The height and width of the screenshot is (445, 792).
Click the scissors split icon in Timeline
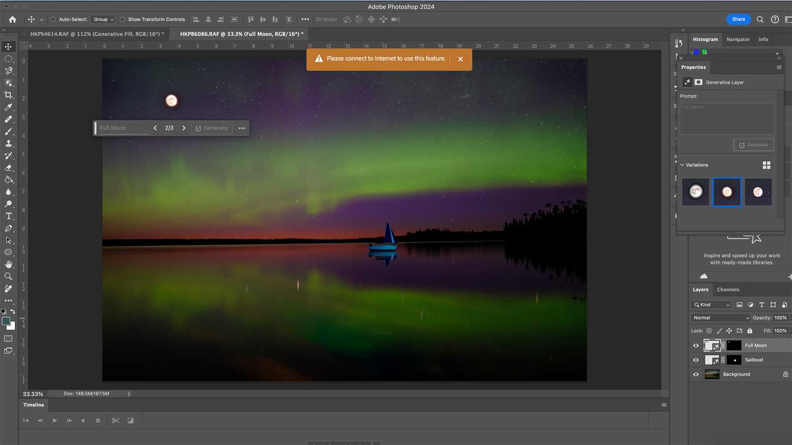click(116, 421)
